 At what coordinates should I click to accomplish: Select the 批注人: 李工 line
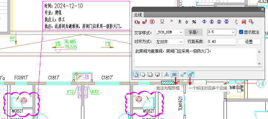[x=55, y=20]
